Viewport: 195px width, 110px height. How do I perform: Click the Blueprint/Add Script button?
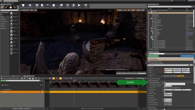187,56
